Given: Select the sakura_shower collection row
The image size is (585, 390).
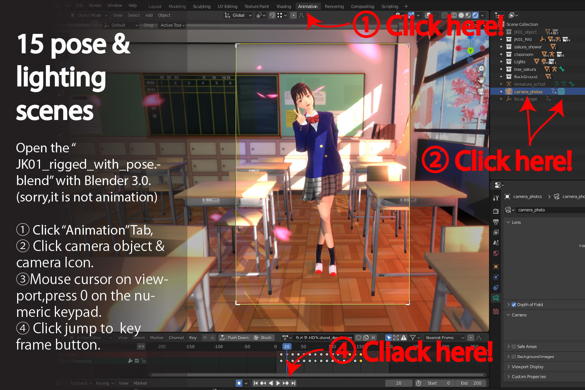Looking at the screenshot, I should click(x=537, y=47).
